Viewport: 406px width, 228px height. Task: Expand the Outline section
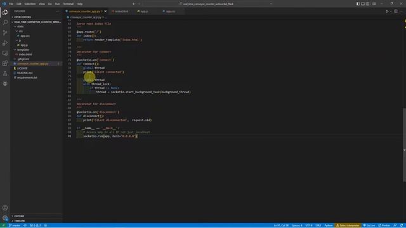click(37, 216)
